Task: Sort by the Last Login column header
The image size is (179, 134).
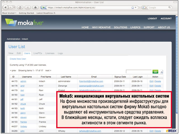Action: click(138, 77)
